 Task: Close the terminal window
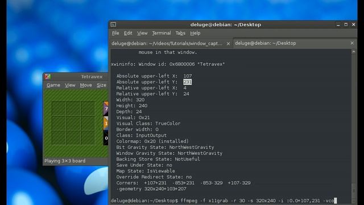click(x=354, y=24)
